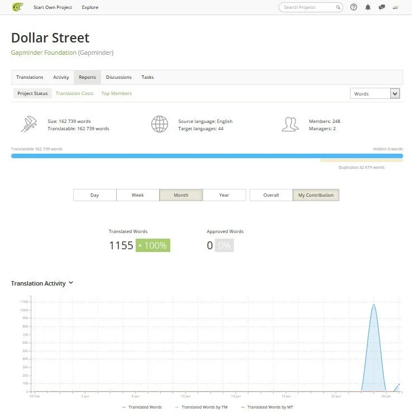Open the user profile avatar icon
Viewport: 412px width, 413px height.
pos(396,7)
